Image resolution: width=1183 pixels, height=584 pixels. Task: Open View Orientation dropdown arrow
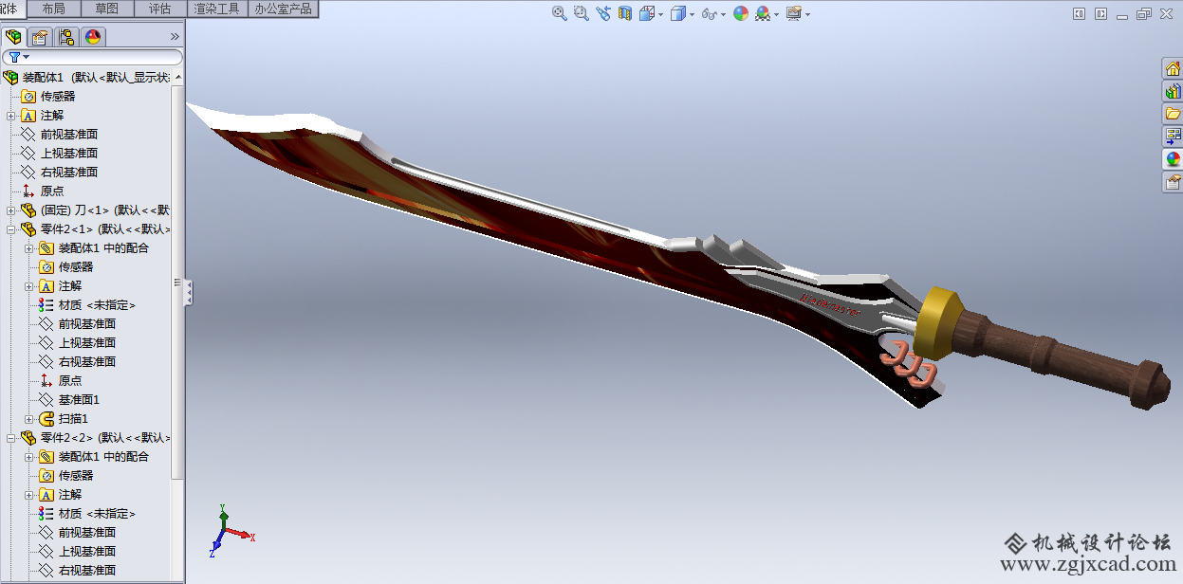[x=660, y=14]
